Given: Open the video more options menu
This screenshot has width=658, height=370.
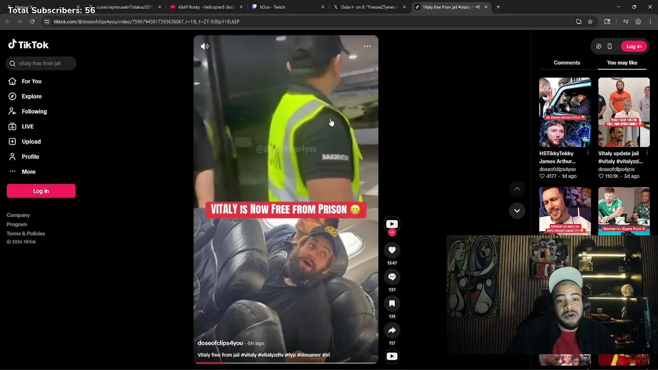Looking at the screenshot, I should point(367,46).
